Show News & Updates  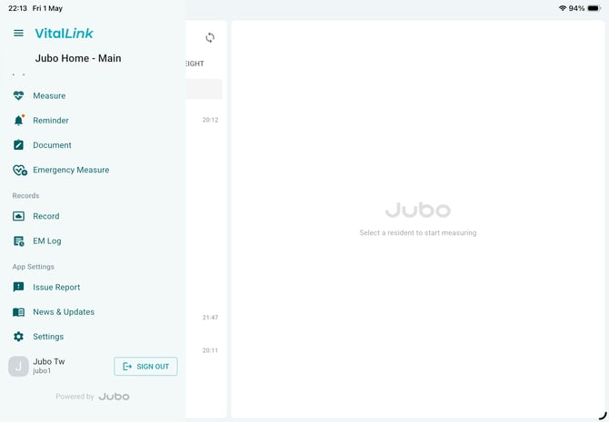click(x=64, y=312)
